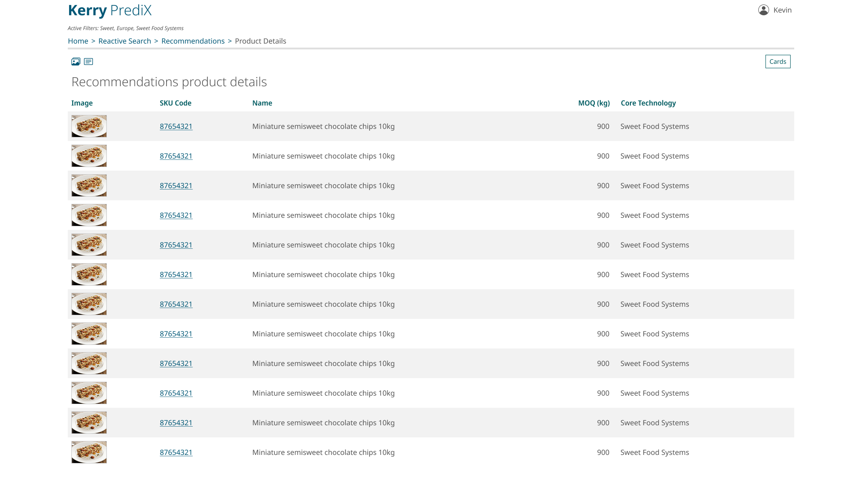
Task: Sort by Core Technology column
Action: click(648, 103)
